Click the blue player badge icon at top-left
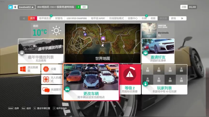The height and width of the screenshot is (117, 209). click(11, 7)
